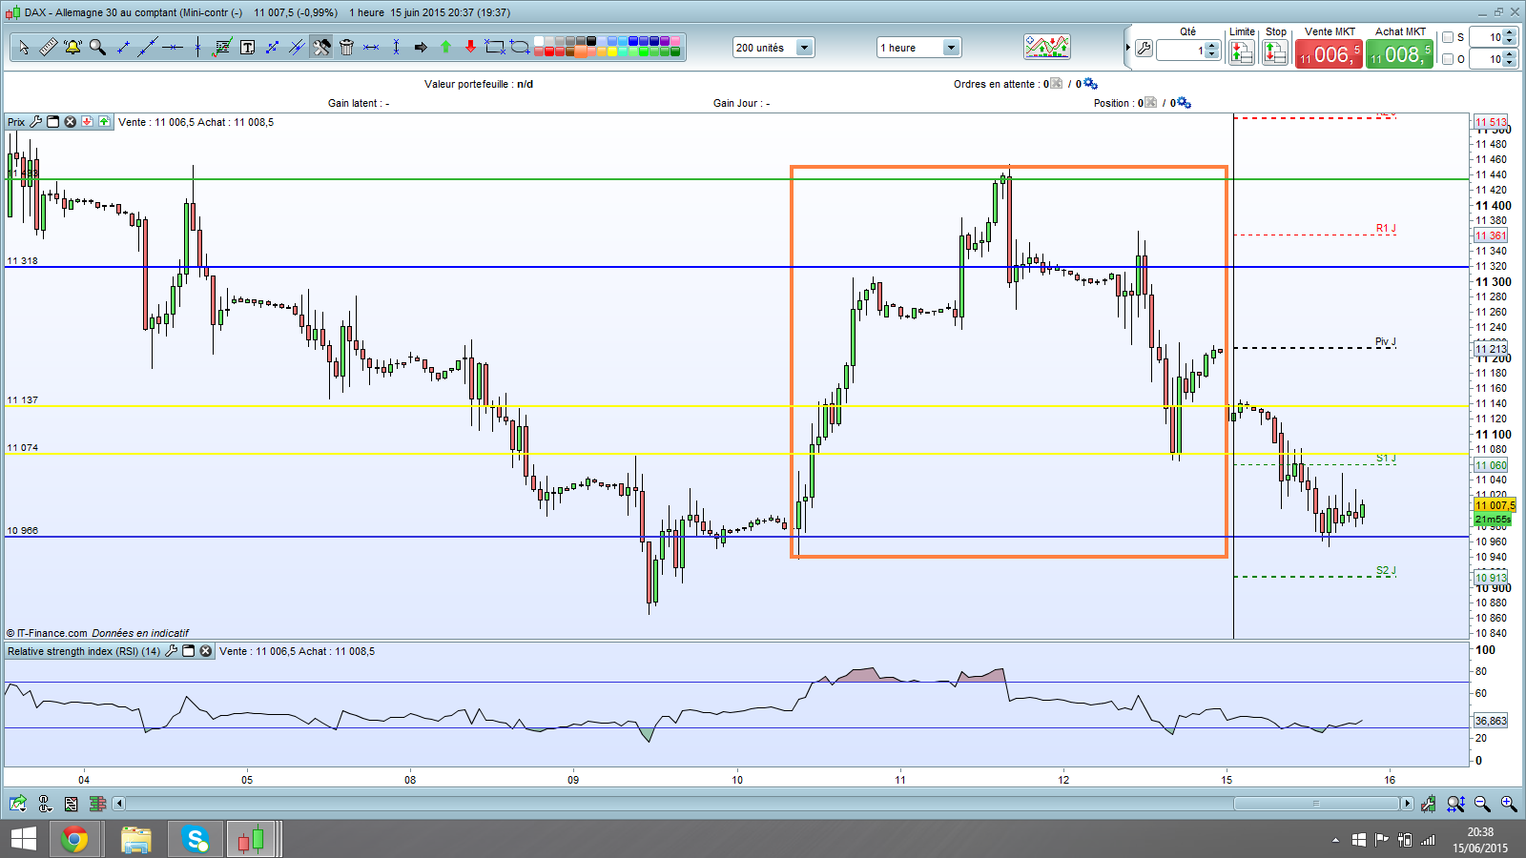The height and width of the screenshot is (858, 1526).
Task: Open the alert bell tool
Action: (x=72, y=47)
